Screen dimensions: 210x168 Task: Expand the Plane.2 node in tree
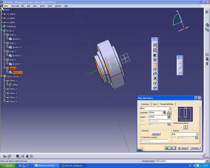point(5,89)
